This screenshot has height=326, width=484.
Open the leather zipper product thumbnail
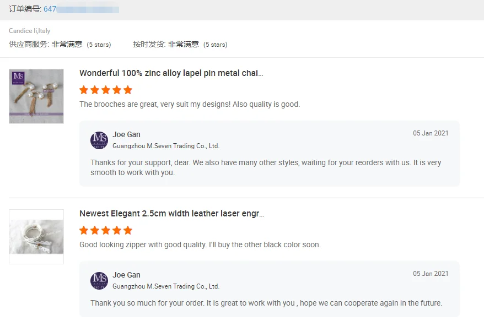[x=36, y=237]
